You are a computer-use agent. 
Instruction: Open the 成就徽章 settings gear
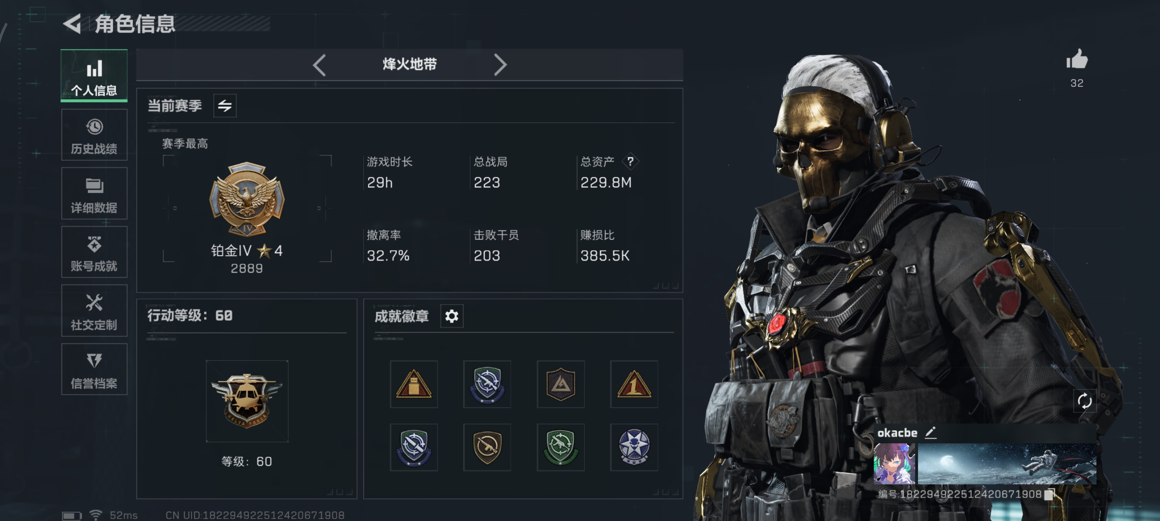point(452,316)
